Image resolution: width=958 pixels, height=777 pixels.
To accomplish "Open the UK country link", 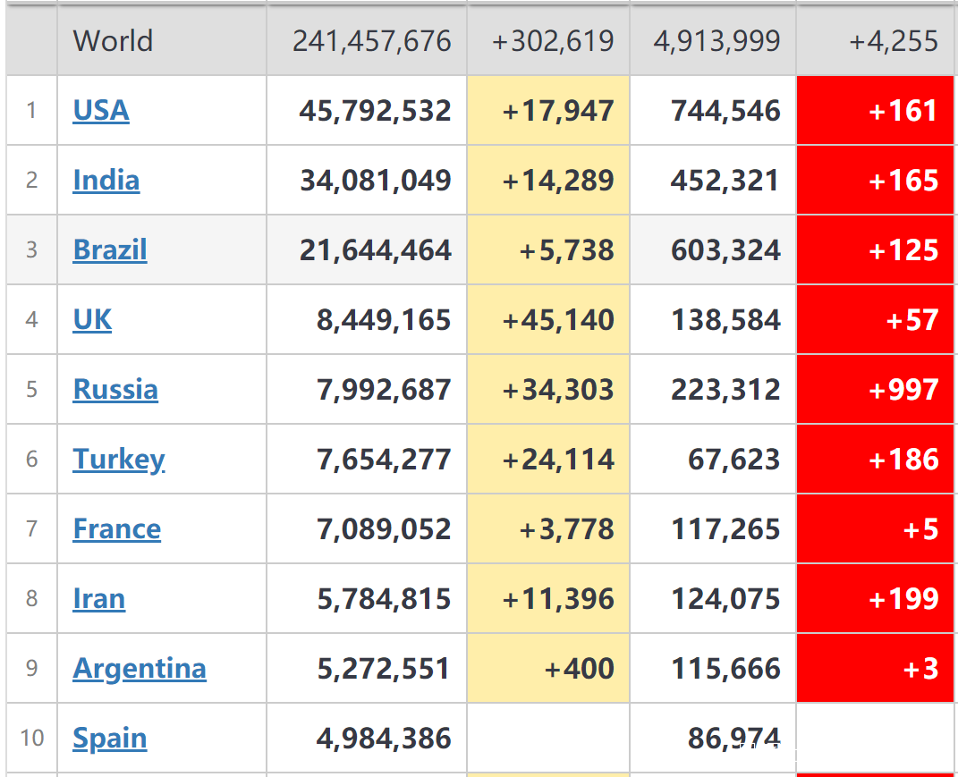I will (93, 320).
